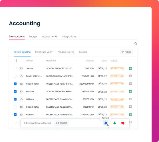Check the 28000 INR row checkbox
Image resolution: width=159 pixels, height=142 pixels.
point(15,107)
